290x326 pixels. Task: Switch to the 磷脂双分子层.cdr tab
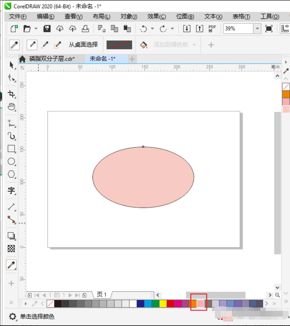(52, 59)
